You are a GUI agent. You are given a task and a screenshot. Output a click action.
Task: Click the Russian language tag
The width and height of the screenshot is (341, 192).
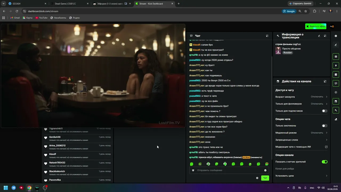287,53
